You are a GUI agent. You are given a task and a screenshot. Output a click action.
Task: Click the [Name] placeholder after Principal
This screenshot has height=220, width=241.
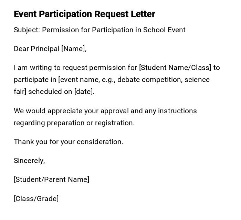click(74, 49)
